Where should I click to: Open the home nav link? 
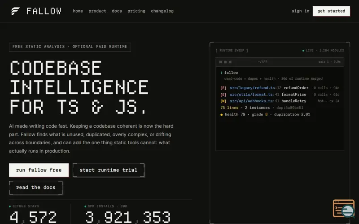78,11
